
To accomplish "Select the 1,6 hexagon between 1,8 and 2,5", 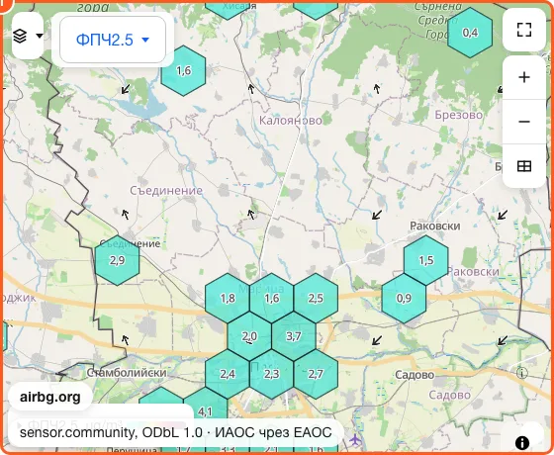I will coord(271,299).
